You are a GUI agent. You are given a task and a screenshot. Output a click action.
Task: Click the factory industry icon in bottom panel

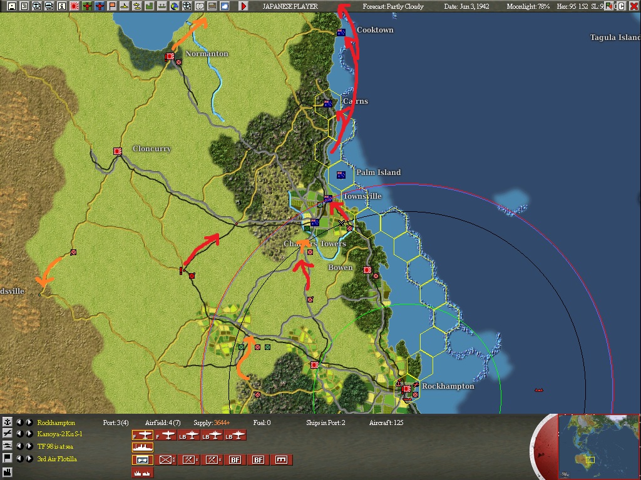pyautogui.click(x=8, y=472)
